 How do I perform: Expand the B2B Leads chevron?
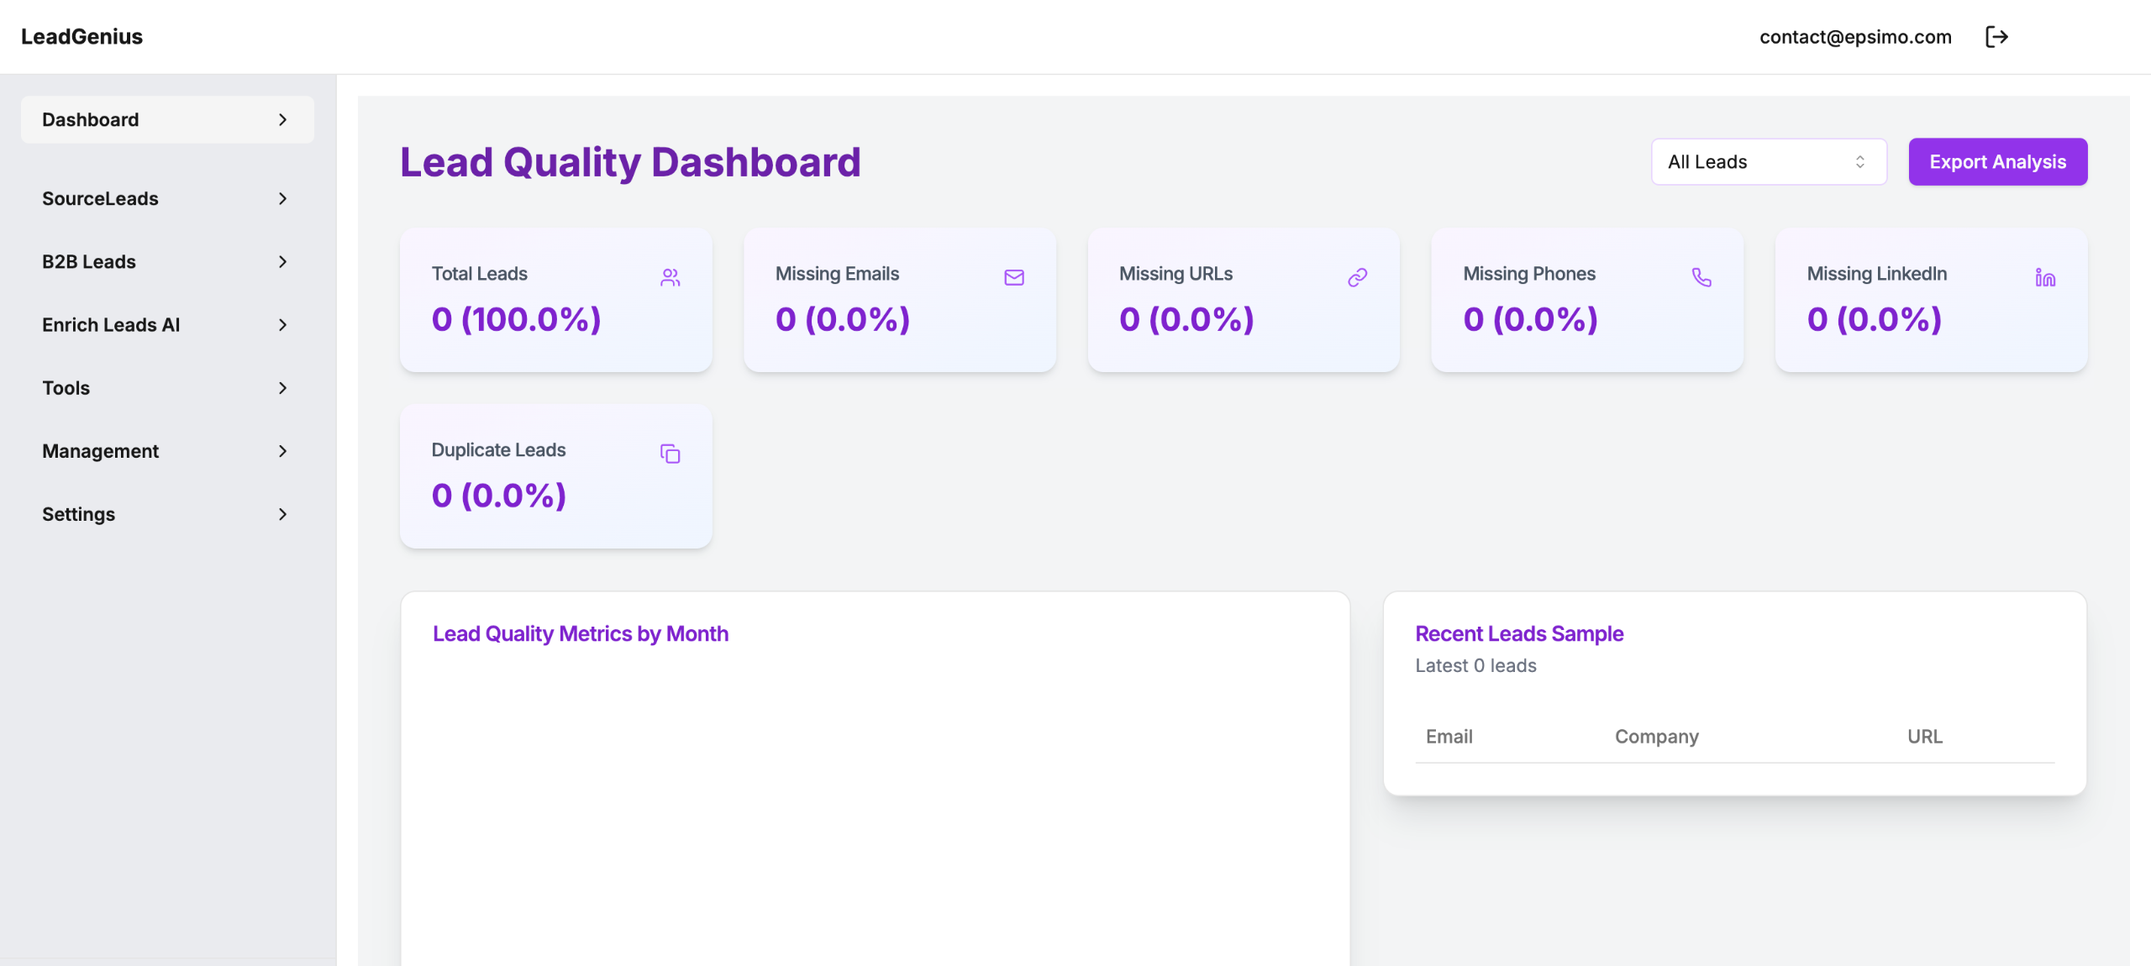coord(282,262)
